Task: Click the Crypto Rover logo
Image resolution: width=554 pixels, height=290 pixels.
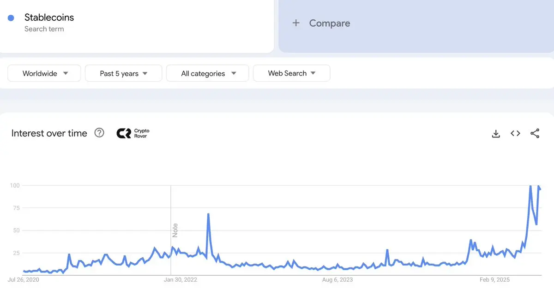Action: click(133, 133)
